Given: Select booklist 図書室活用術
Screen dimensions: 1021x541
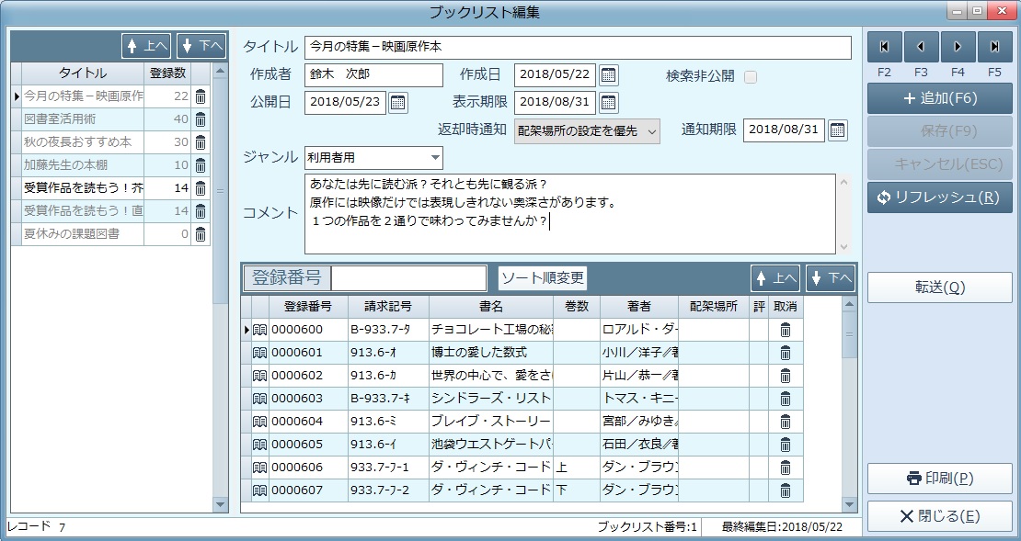Looking at the screenshot, I should pos(83,119).
